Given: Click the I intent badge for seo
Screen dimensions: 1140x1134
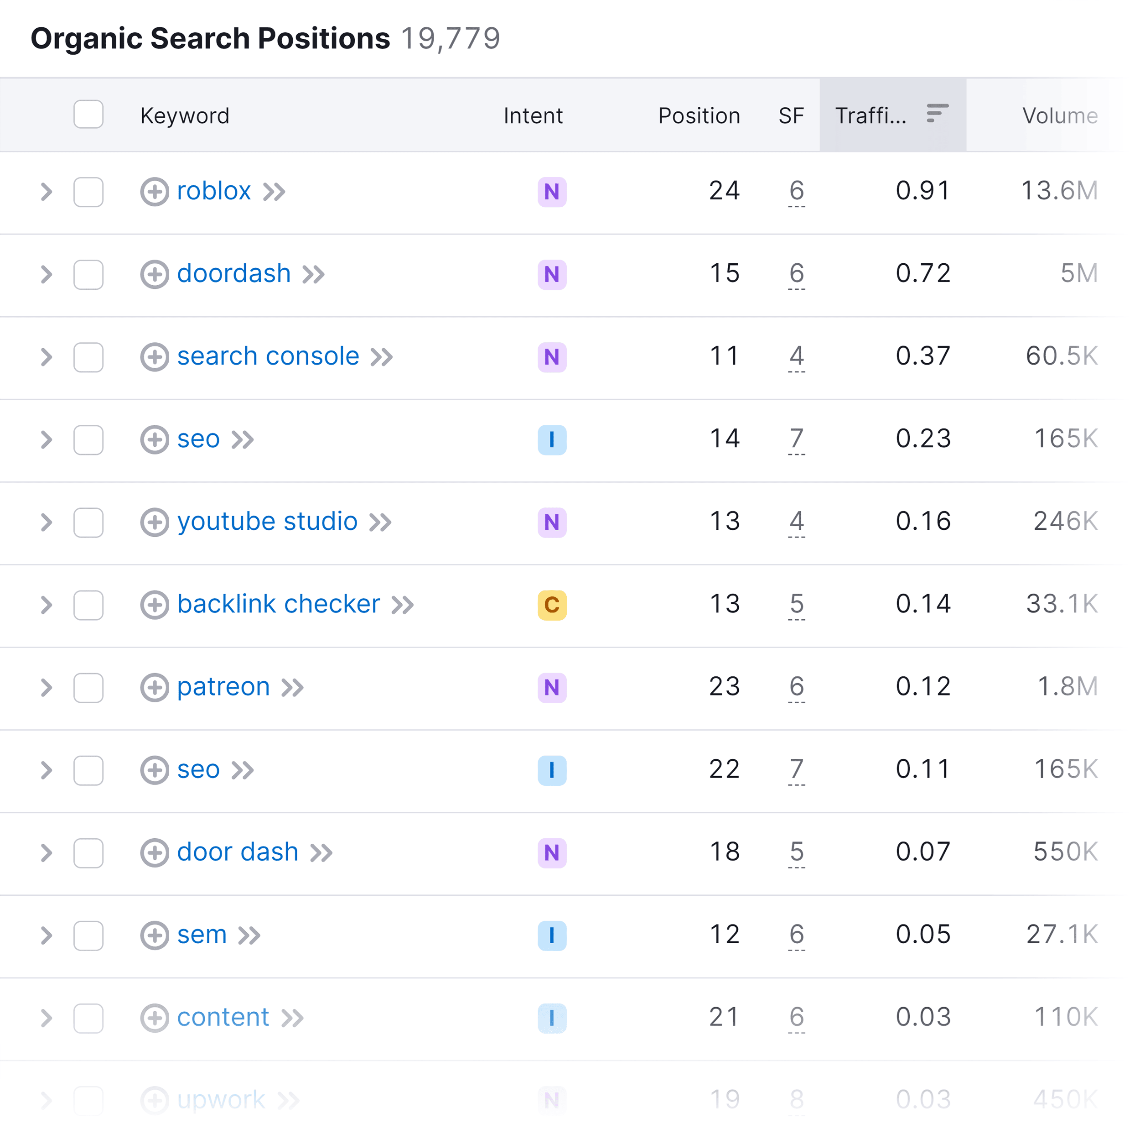Looking at the screenshot, I should [551, 439].
